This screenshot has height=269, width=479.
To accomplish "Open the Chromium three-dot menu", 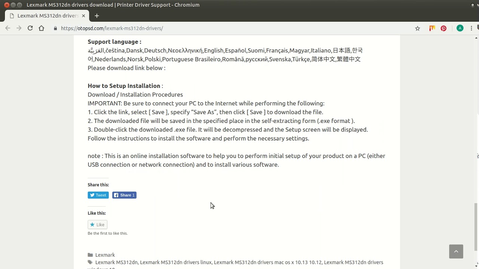I will [x=472, y=28].
